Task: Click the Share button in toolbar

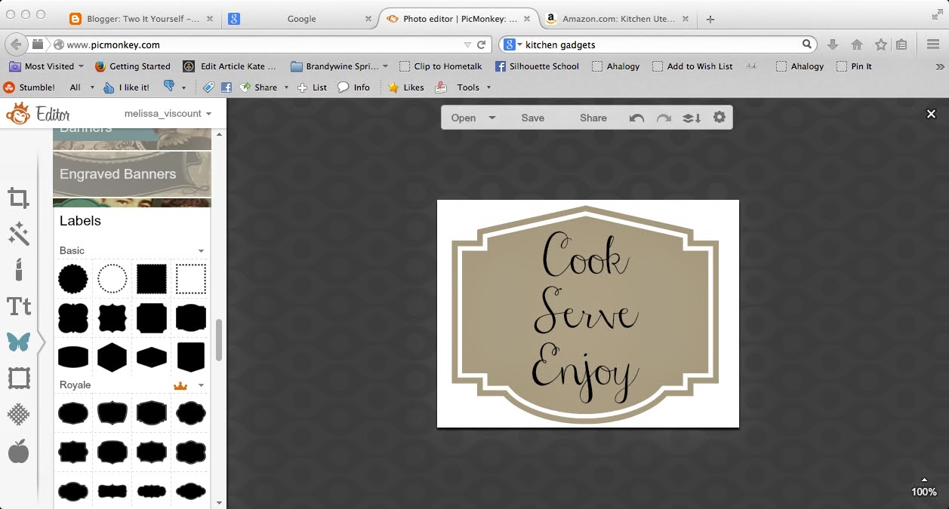Action: 593,118
